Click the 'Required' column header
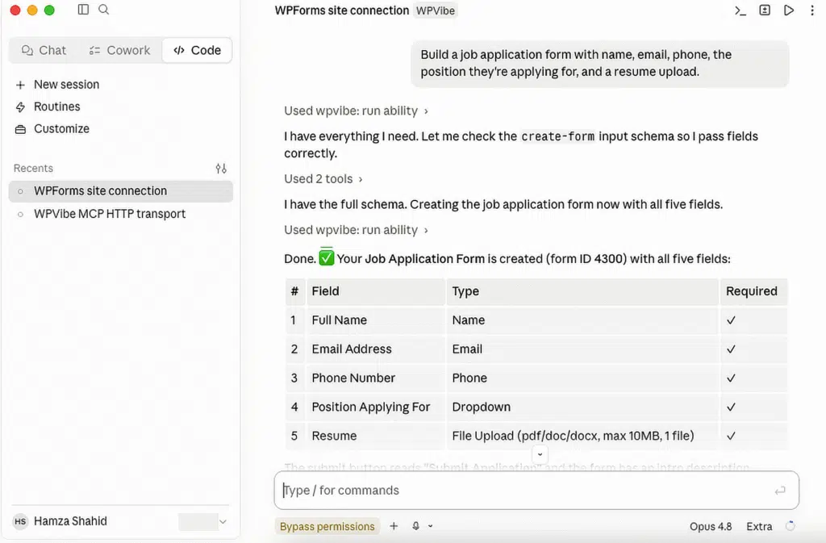This screenshot has width=826, height=543. coord(753,291)
